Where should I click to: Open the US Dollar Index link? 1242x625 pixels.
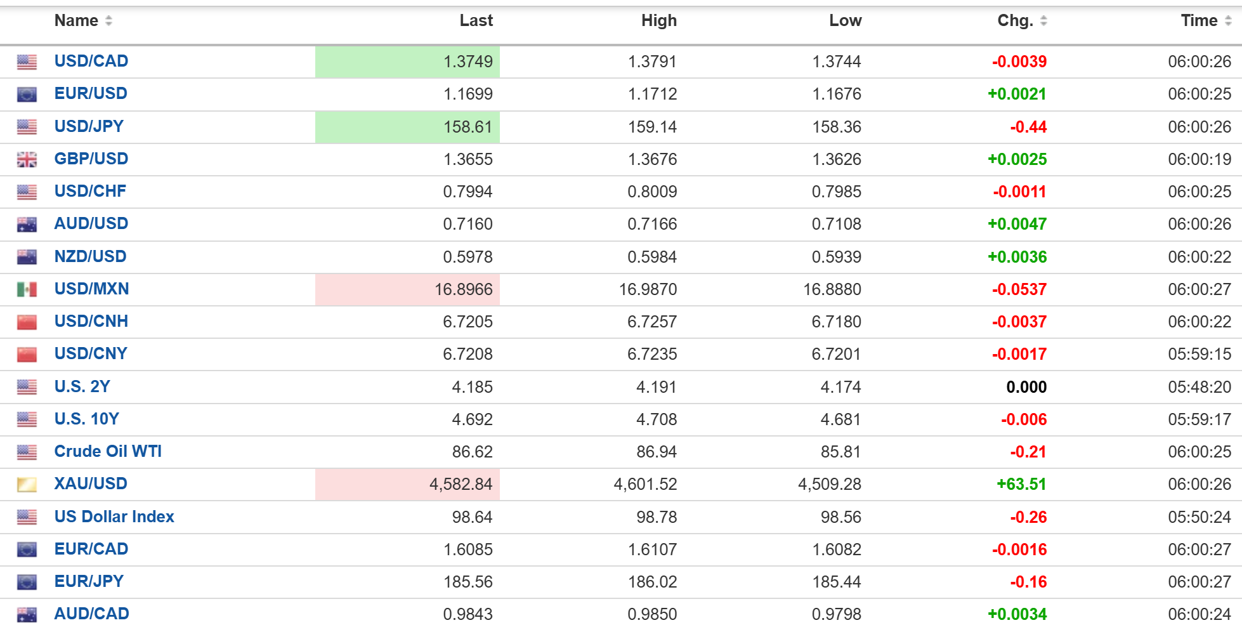pos(114,516)
